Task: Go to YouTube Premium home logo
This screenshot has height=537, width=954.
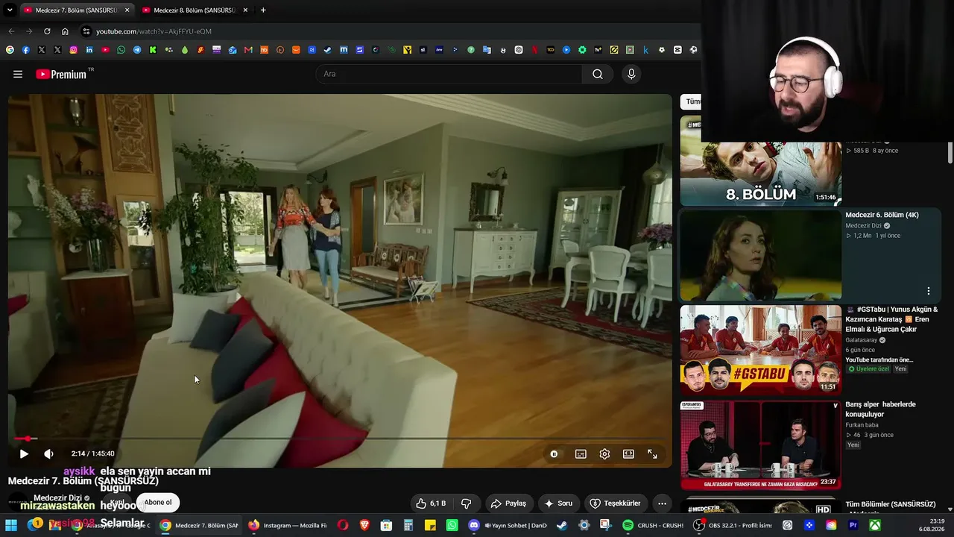Action: 61,74
